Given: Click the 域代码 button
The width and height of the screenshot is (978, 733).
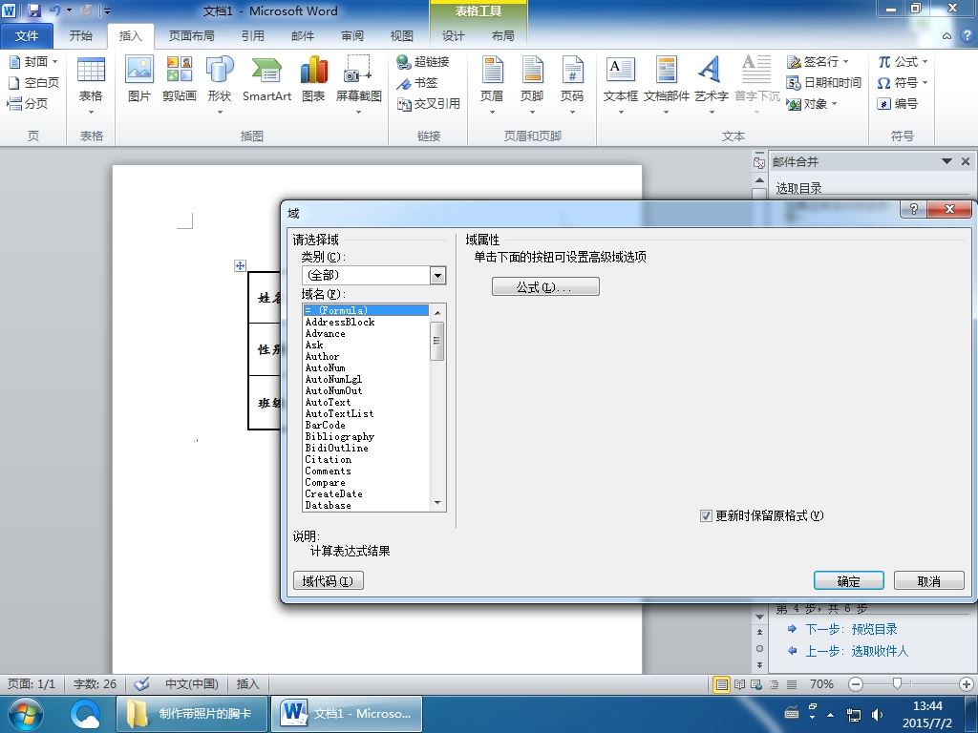Looking at the screenshot, I should pos(329,581).
